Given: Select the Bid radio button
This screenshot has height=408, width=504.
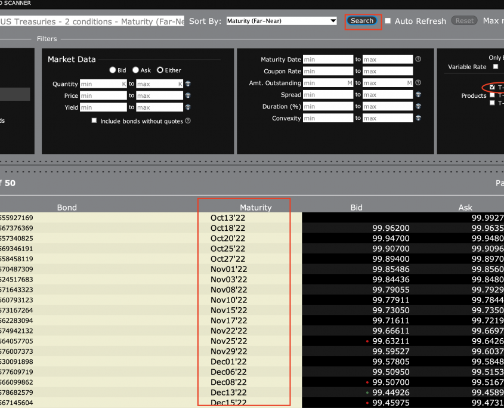Looking at the screenshot, I should click(x=113, y=70).
